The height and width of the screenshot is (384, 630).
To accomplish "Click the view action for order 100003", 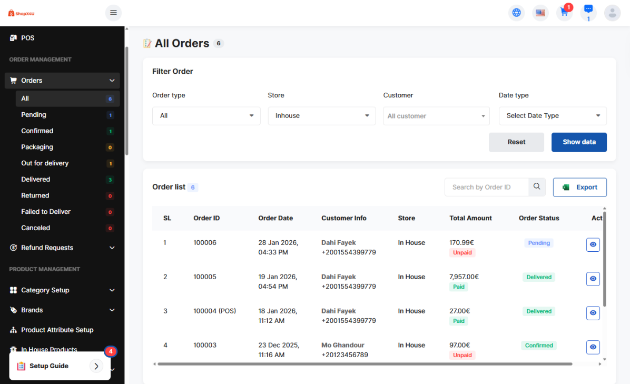I will click(593, 347).
